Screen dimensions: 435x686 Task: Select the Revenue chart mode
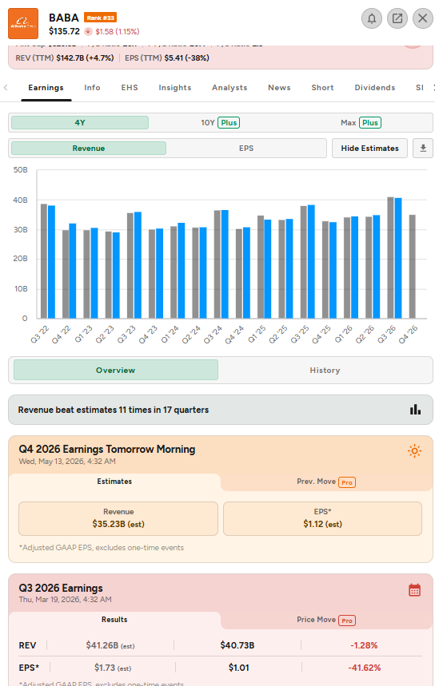tap(89, 149)
